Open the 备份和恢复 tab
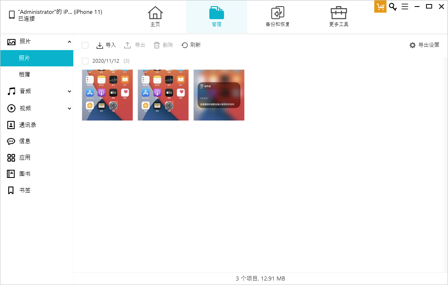 277,17
